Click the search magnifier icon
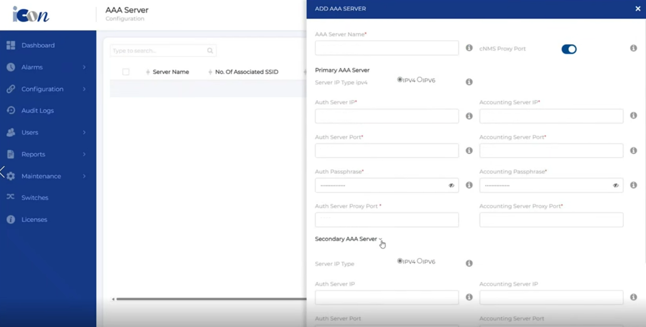Image resolution: width=646 pixels, height=327 pixels. 210,51
